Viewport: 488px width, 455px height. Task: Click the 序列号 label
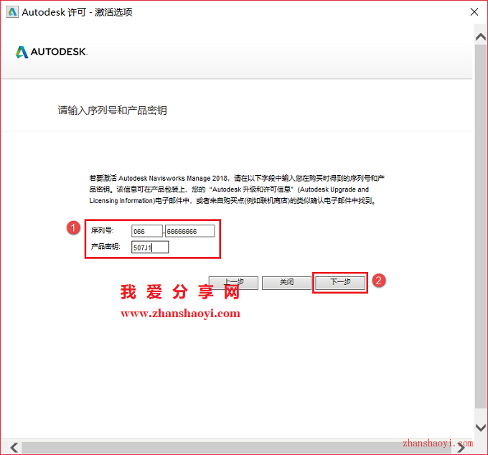tap(102, 230)
